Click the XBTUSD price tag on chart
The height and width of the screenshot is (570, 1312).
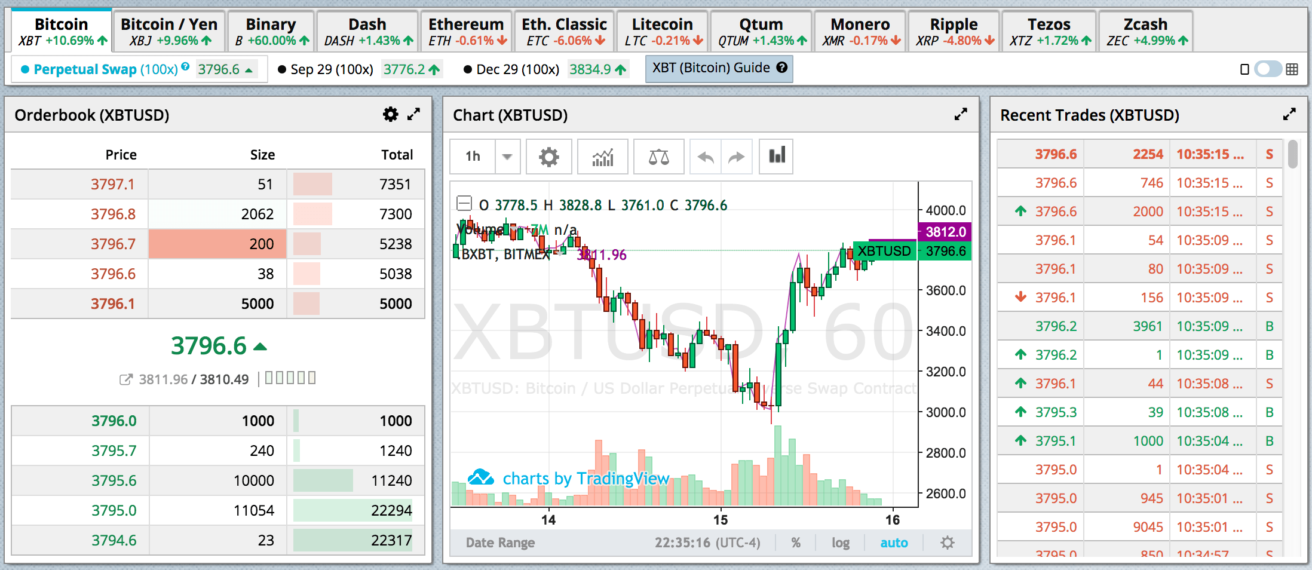coord(884,251)
